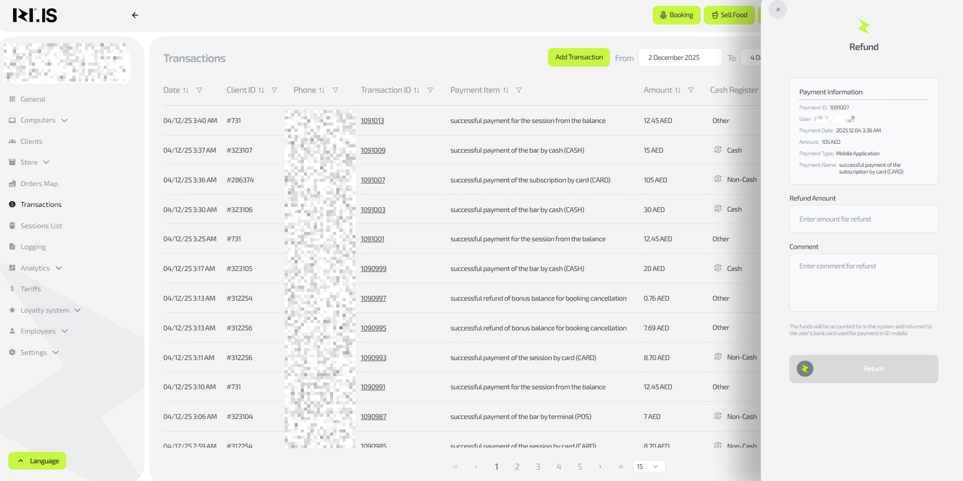Go to the Clients page
The height and width of the screenshot is (481, 963).
click(31, 141)
